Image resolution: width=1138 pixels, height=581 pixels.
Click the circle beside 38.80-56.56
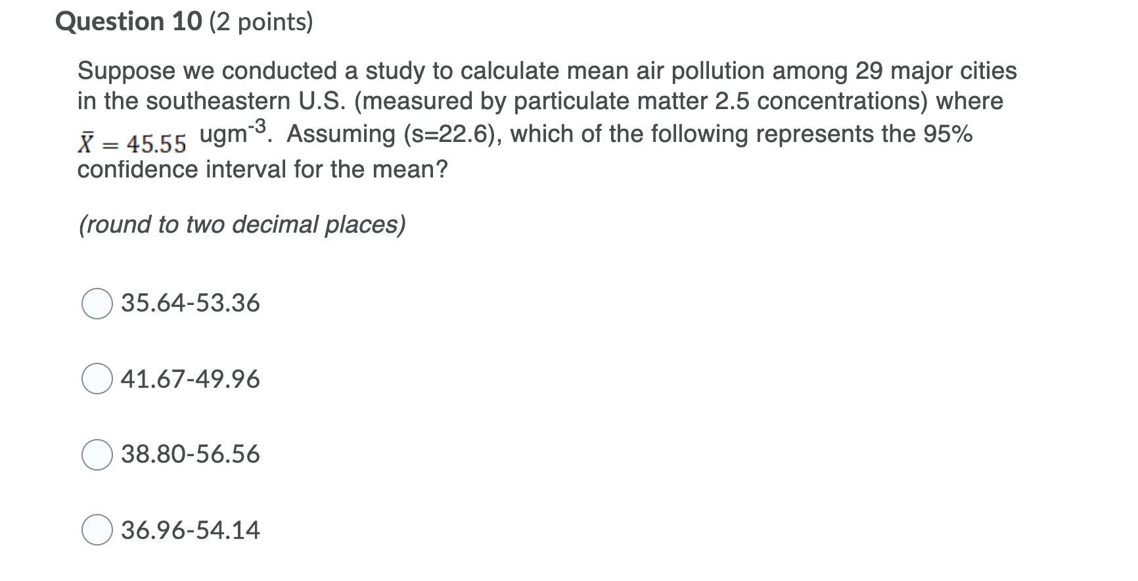(97, 454)
